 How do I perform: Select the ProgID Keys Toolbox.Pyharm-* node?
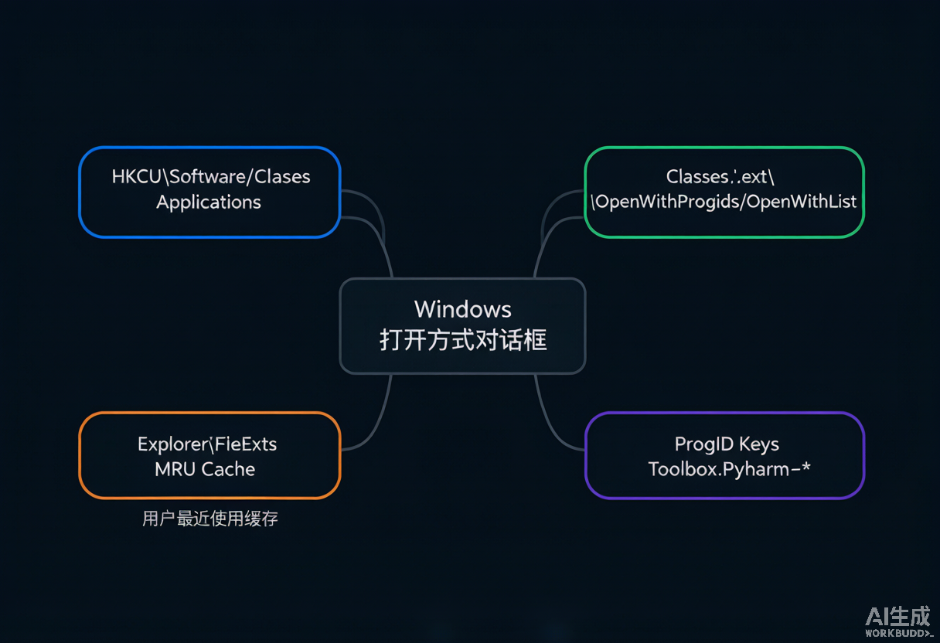(x=724, y=455)
